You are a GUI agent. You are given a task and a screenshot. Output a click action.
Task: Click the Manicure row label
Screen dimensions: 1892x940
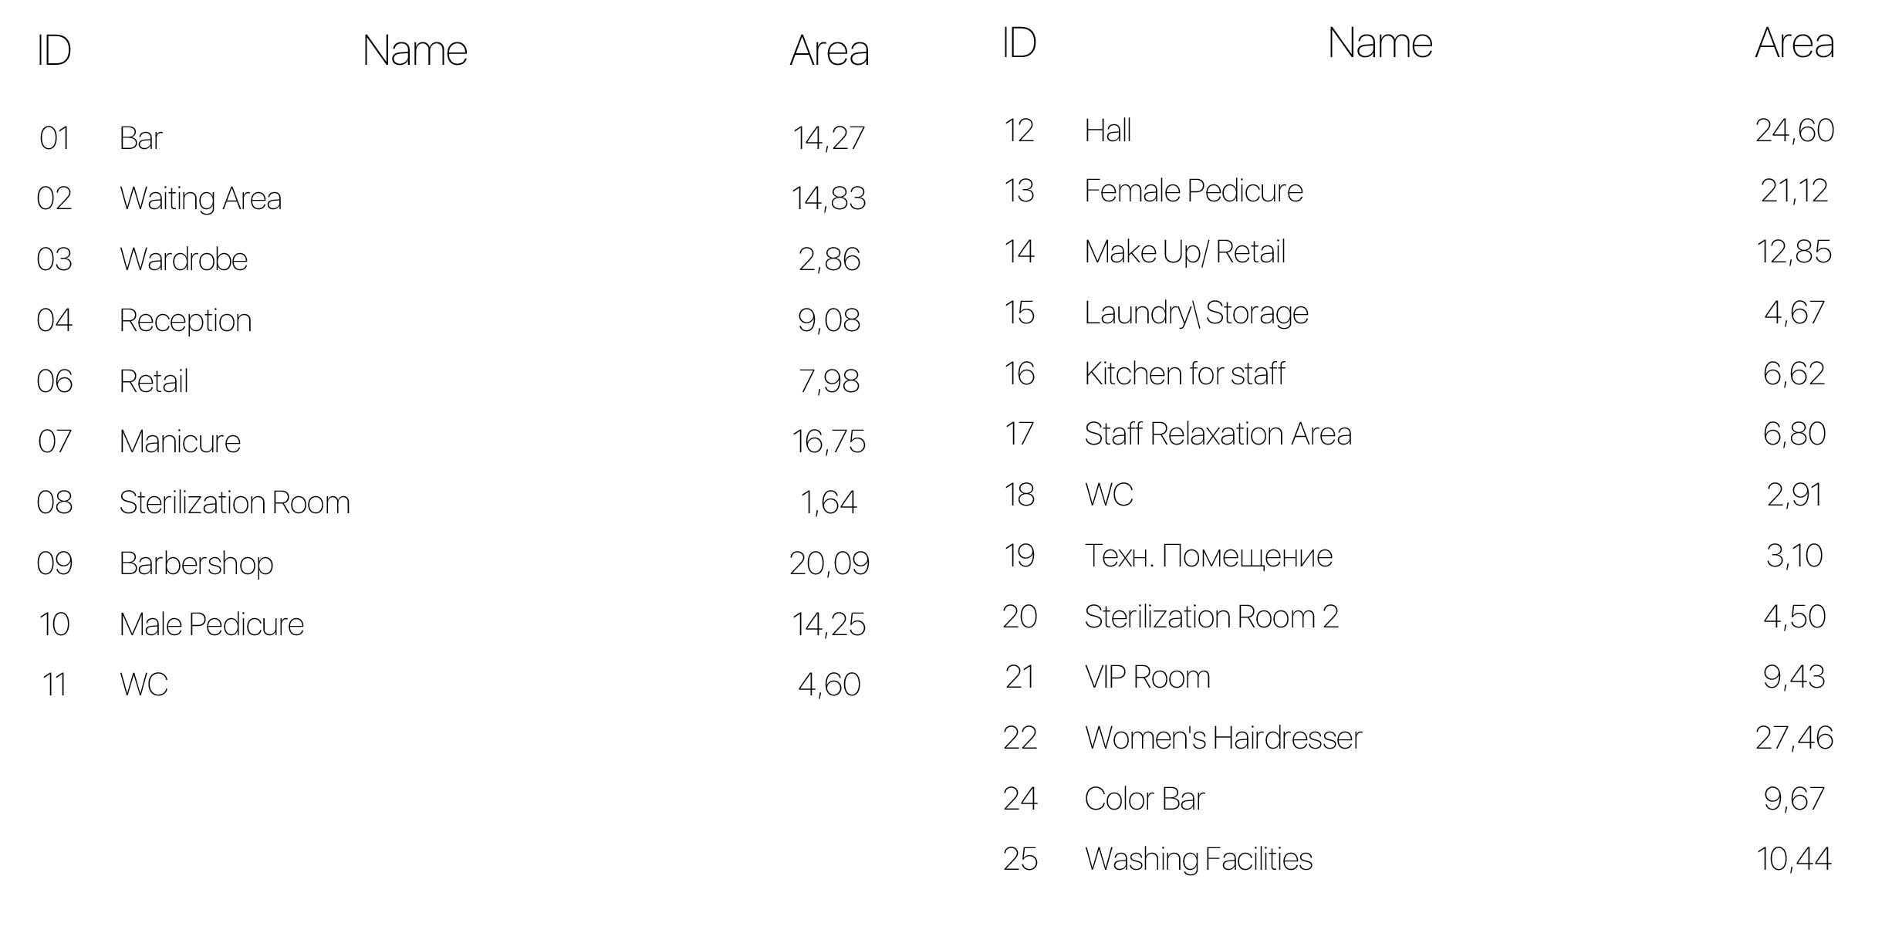point(180,441)
